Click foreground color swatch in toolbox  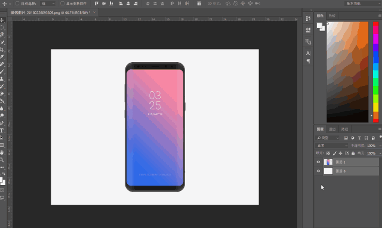pos(1,180)
